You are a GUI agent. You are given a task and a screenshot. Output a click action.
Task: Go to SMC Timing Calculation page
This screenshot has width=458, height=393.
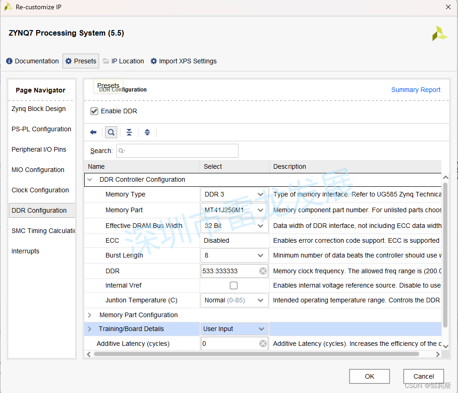(x=43, y=231)
